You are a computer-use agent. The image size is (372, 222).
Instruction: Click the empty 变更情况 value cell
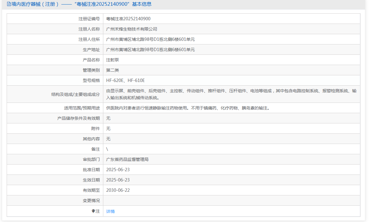(231, 201)
